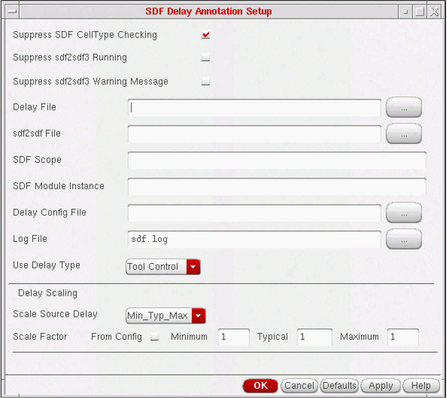Select the Minimum scale factor field
Screen dimensions: 447x398
click(x=234, y=337)
